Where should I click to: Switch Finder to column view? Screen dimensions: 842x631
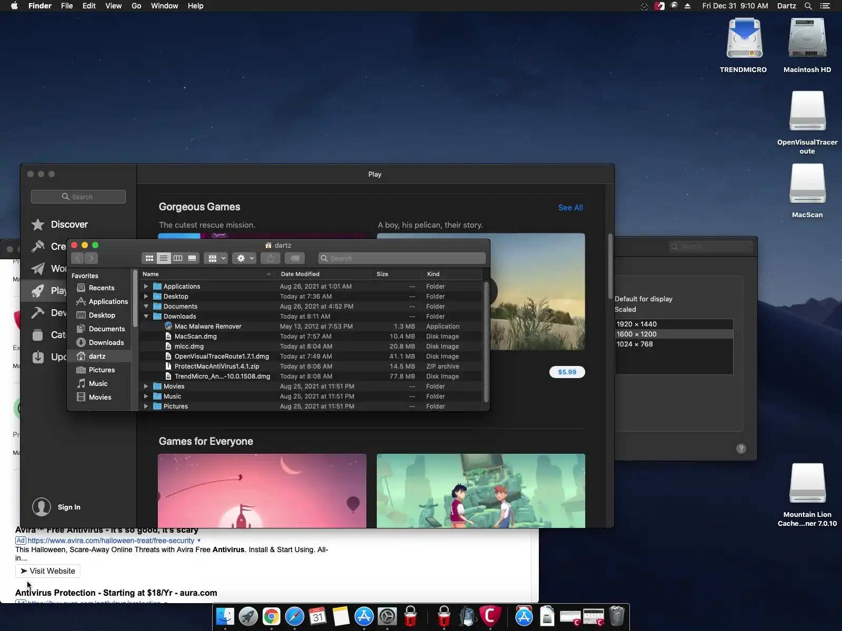pyautogui.click(x=178, y=258)
